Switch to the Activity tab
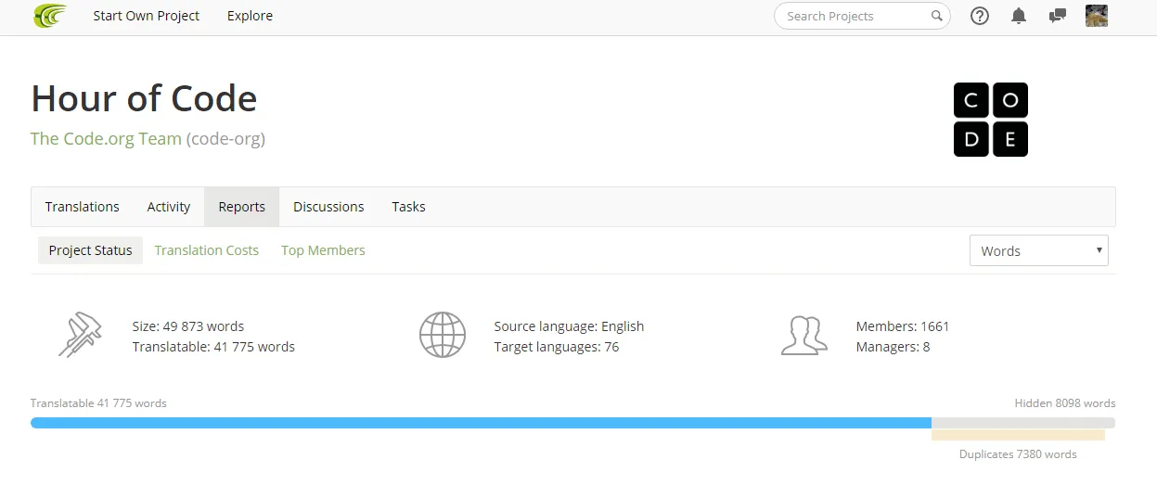 pyautogui.click(x=169, y=207)
